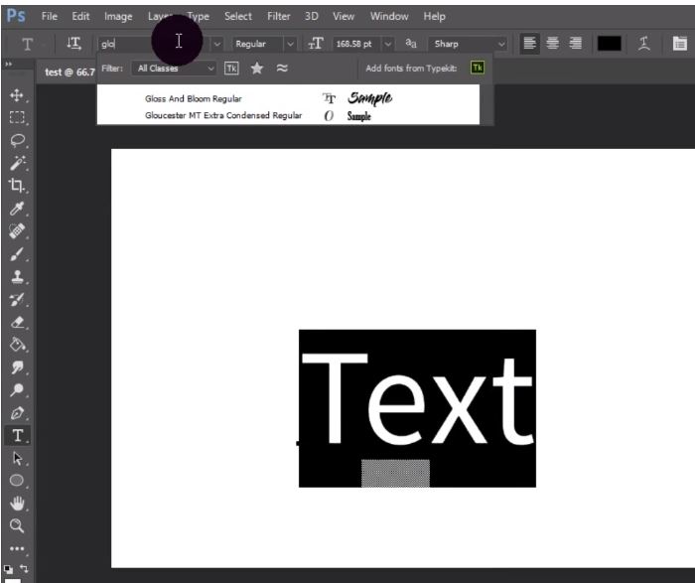
Task: Select the Eraser tool
Action: coord(17,322)
